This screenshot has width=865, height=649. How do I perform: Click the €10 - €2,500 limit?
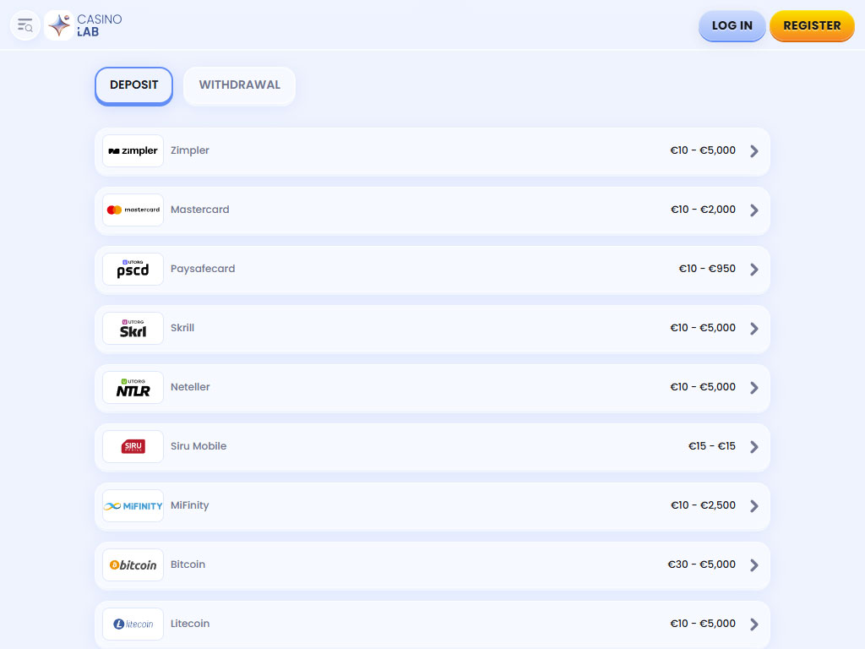[703, 505]
